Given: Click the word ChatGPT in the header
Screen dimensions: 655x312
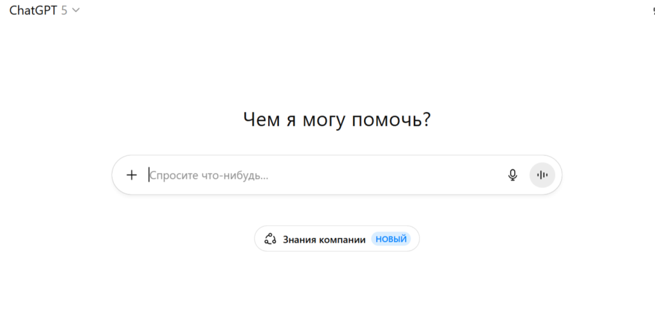Looking at the screenshot, I should click(33, 10).
